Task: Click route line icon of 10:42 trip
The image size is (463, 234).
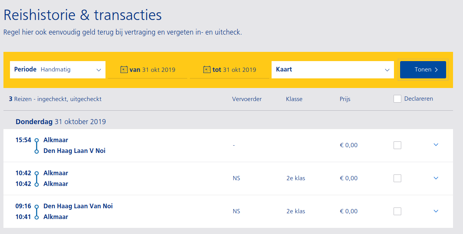Action: pos(36,179)
